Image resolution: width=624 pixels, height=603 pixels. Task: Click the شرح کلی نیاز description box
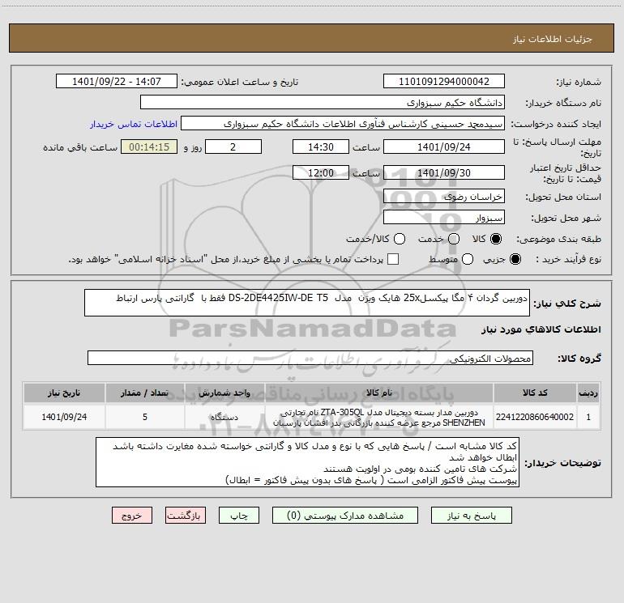pos(307,303)
